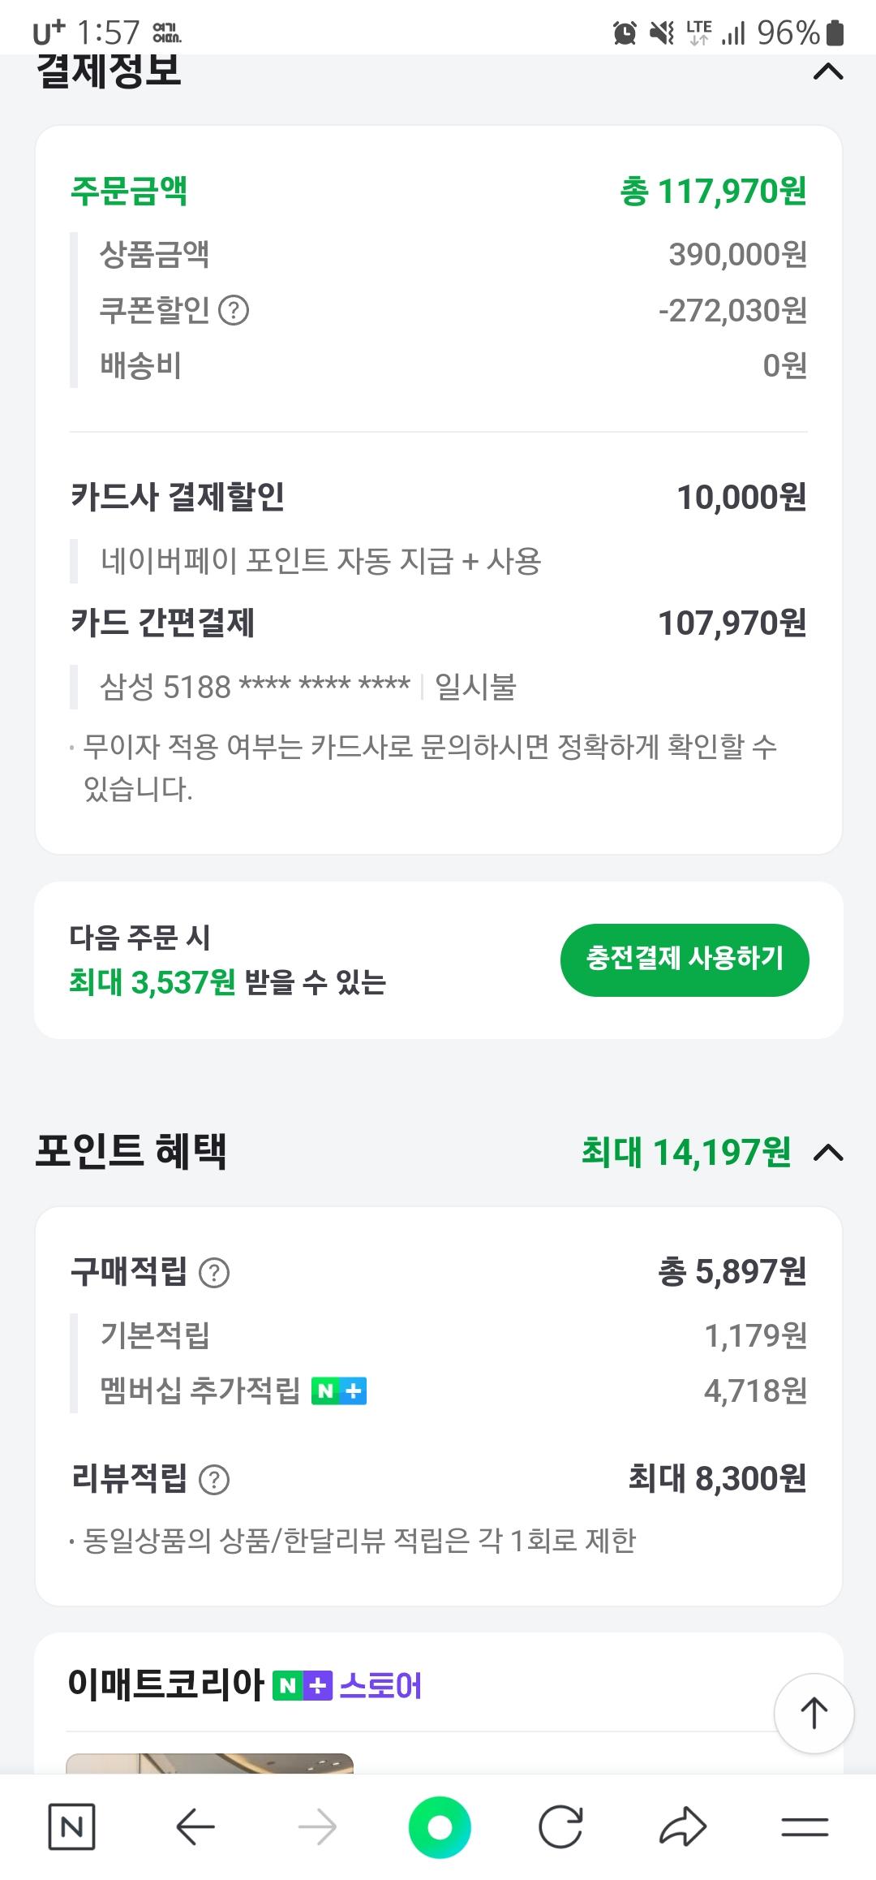Collapse the 결제정보 section
Screen dimensions: 876x1880
(827, 73)
